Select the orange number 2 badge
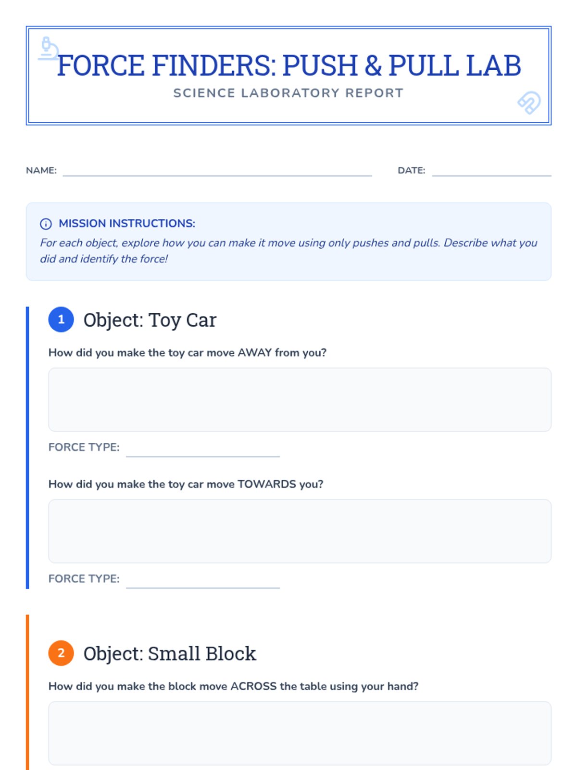 tap(61, 653)
